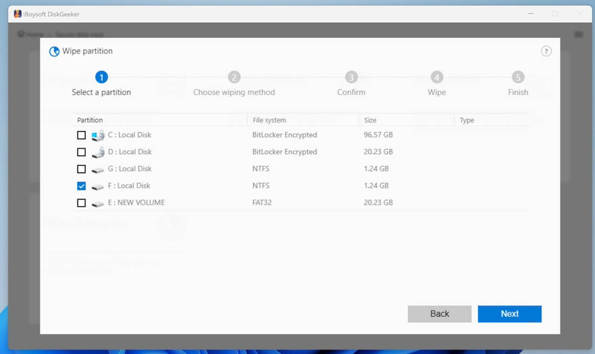Click the Wipe partition dialog icon
The image size is (595, 354).
pyautogui.click(x=54, y=51)
